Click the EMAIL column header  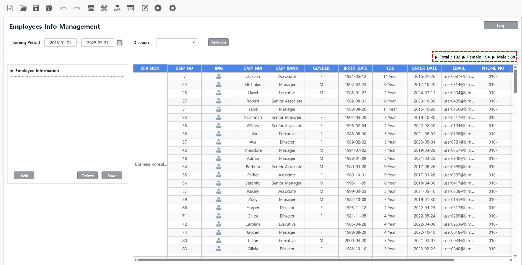click(x=459, y=68)
